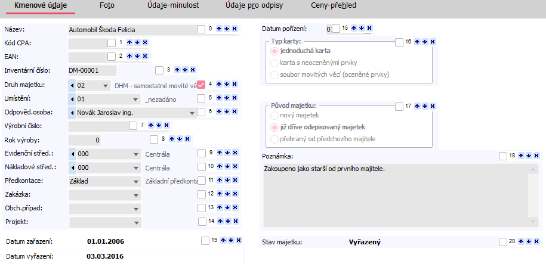
Task: Choose 'nový majetek' radio option
Action: (x=275, y=114)
